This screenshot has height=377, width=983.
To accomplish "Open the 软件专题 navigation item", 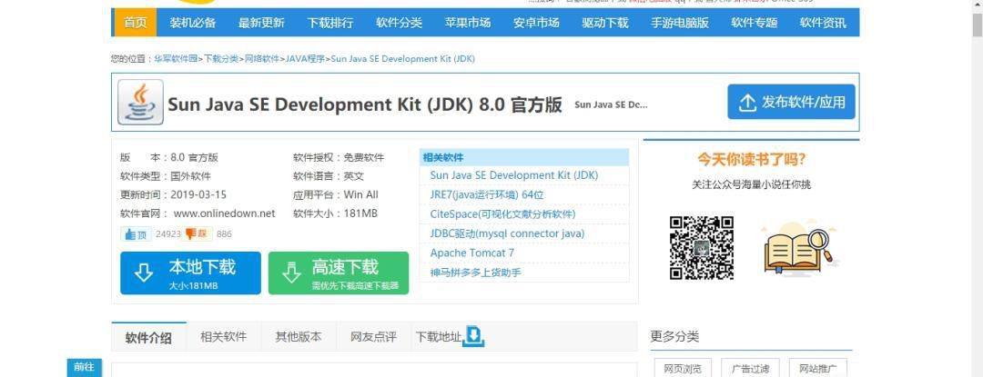I will pos(755,23).
